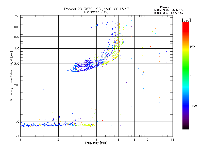Click x-axis tick label '16'
Screen dimensions: 203x152
[173, 140]
